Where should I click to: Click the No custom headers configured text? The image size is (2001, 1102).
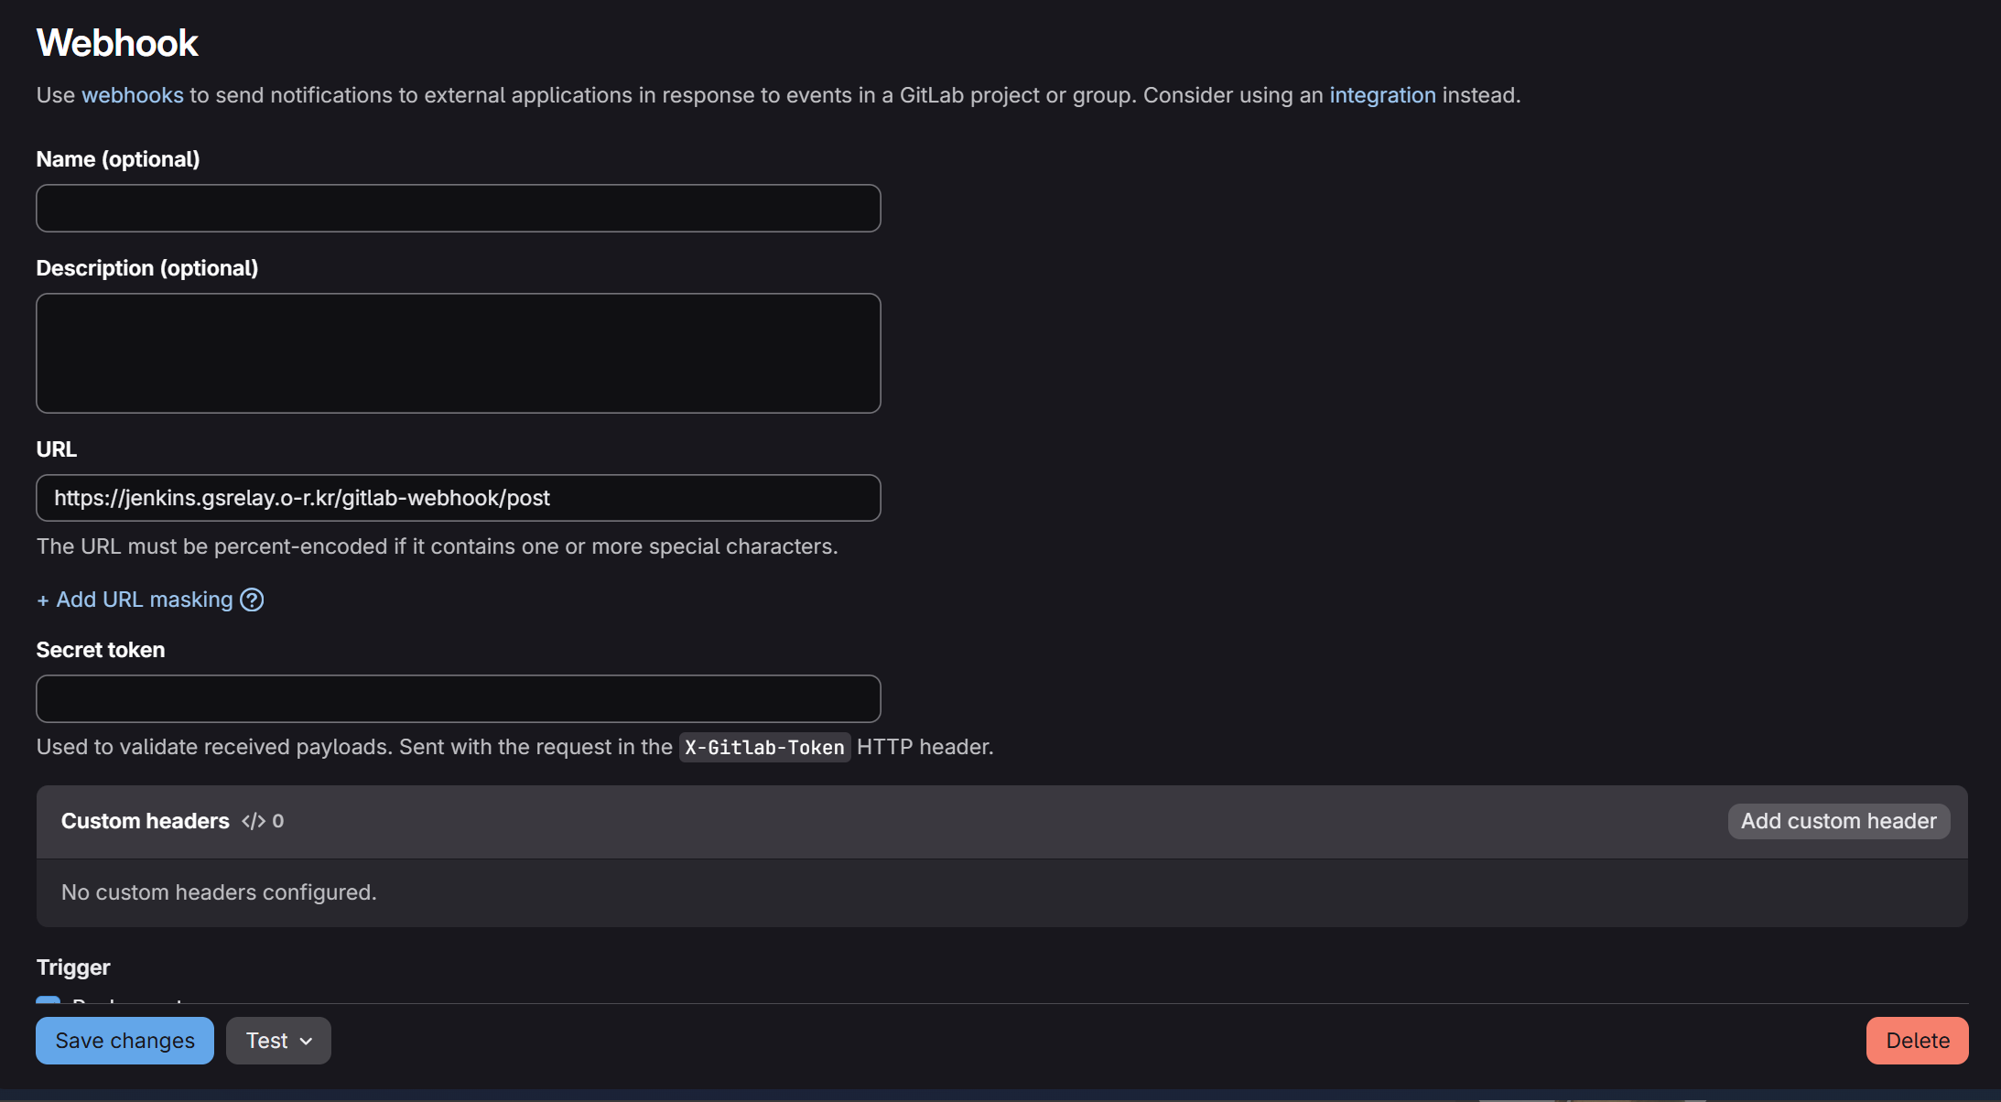[x=219, y=892]
